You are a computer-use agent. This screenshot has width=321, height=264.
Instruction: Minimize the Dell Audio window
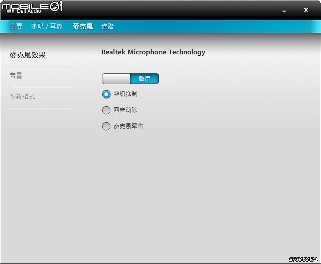tap(284, 11)
